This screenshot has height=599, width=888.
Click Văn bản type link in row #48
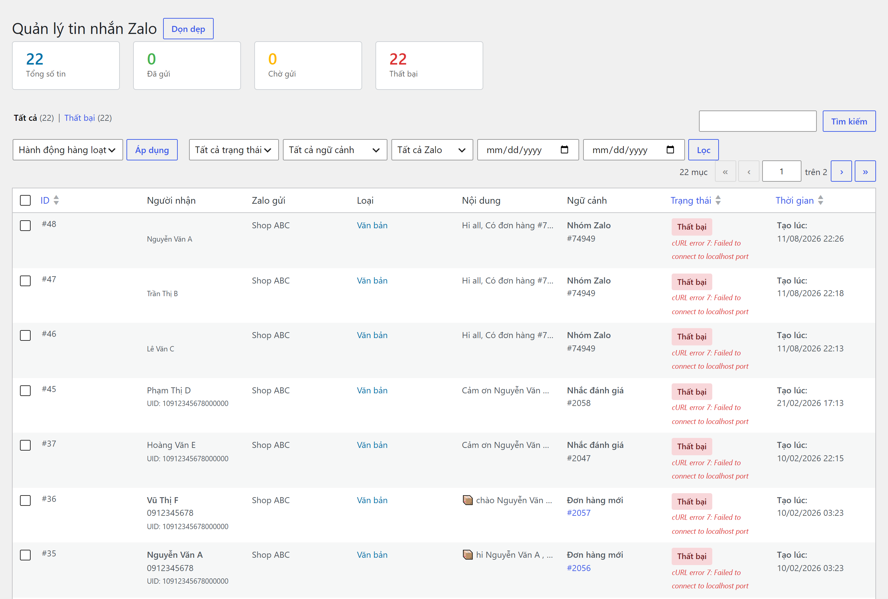[x=372, y=225]
